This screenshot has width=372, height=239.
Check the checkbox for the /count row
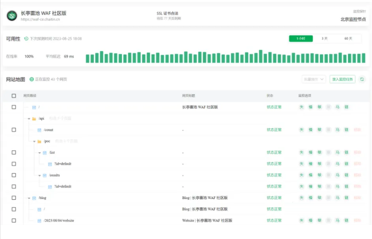tap(14, 130)
